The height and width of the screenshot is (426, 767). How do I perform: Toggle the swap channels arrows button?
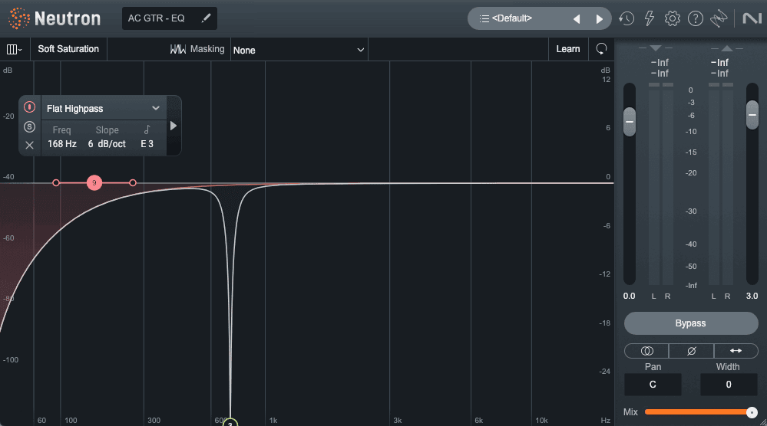[736, 351]
